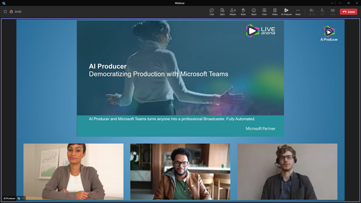
Task: Open the Q&A panel
Action: pyautogui.click(x=222, y=12)
